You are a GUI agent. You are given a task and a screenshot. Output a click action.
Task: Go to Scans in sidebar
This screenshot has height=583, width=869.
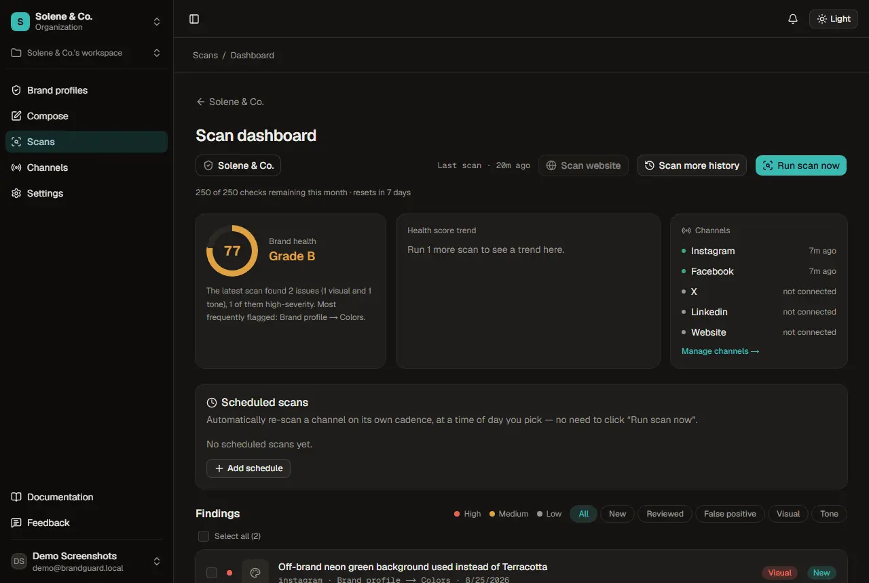click(86, 142)
